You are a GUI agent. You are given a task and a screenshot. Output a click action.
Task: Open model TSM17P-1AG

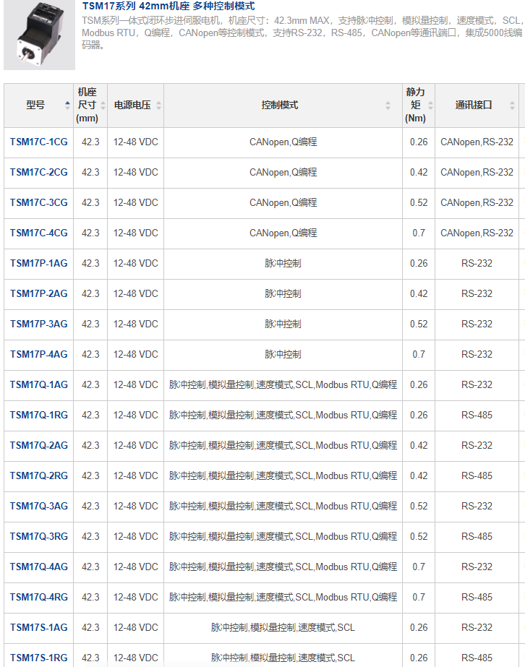pos(39,263)
